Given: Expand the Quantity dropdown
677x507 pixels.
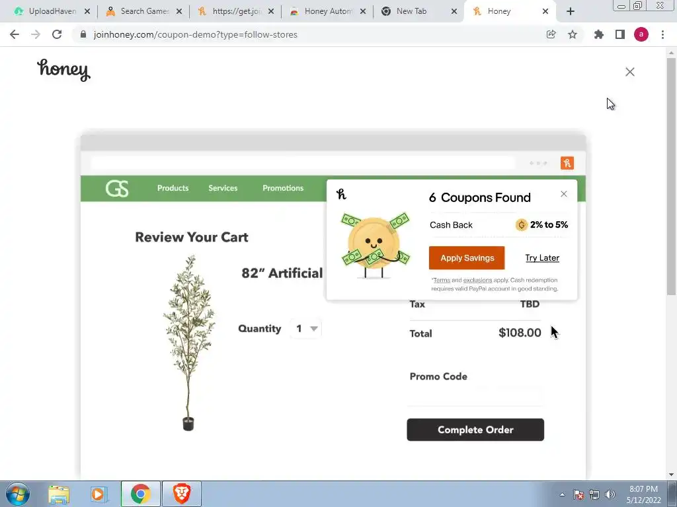Looking at the screenshot, I should click(306, 329).
